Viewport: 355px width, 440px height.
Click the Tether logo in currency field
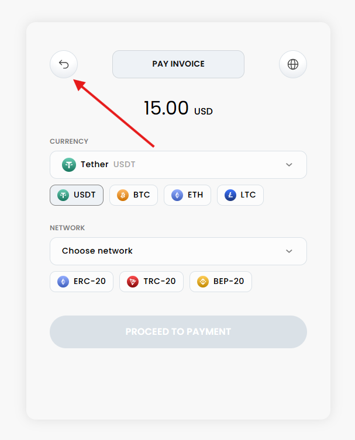coord(69,165)
